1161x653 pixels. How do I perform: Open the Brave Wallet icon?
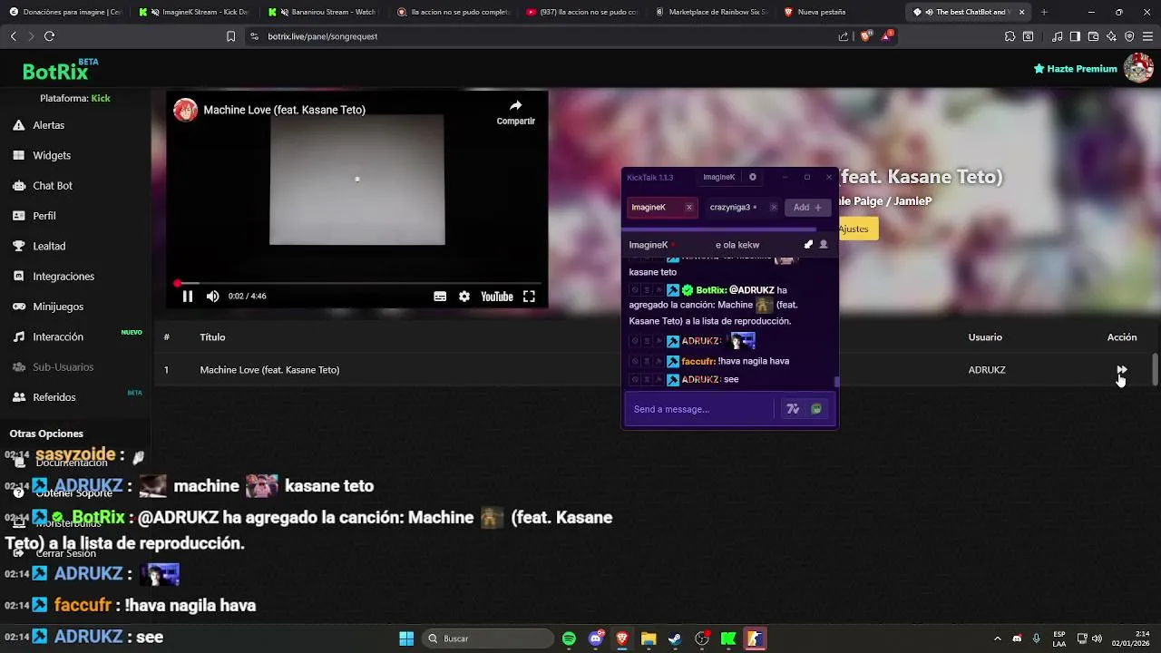pyautogui.click(x=1093, y=36)
